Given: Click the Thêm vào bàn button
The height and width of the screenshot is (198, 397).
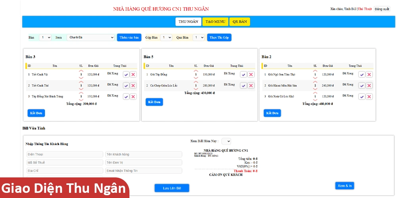Looking at the screenshot, I should [x=129, y=38].
